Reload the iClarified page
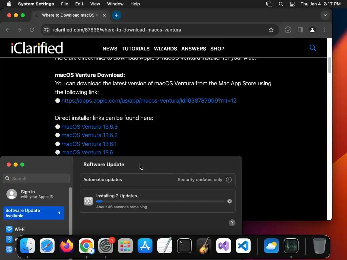Screen dimensions: 347x260 [x=32, y=30]
